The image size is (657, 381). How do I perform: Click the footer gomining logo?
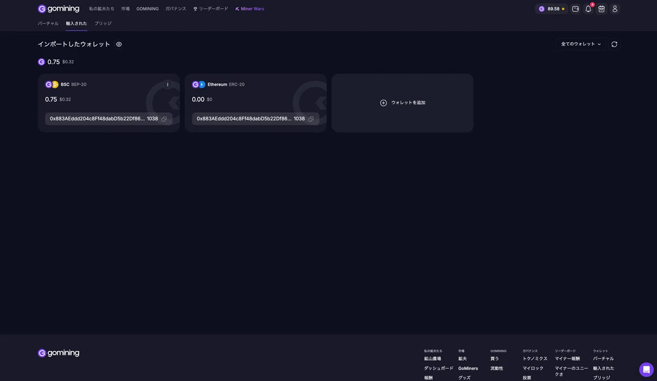coord(59,353)
